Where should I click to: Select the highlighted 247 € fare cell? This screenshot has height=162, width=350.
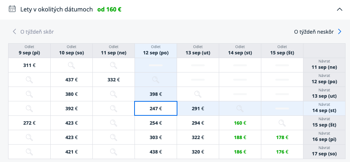tap(156, 108)
